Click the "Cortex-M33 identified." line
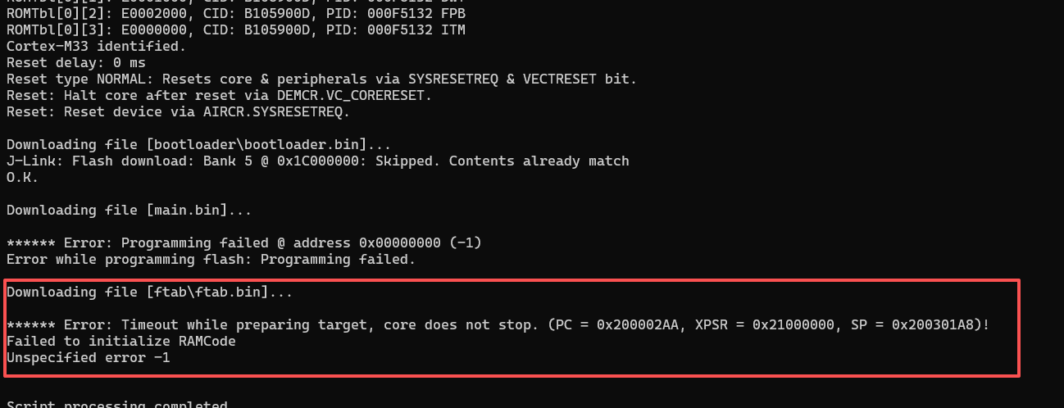The image size is (1064, 408). (96, 46)
